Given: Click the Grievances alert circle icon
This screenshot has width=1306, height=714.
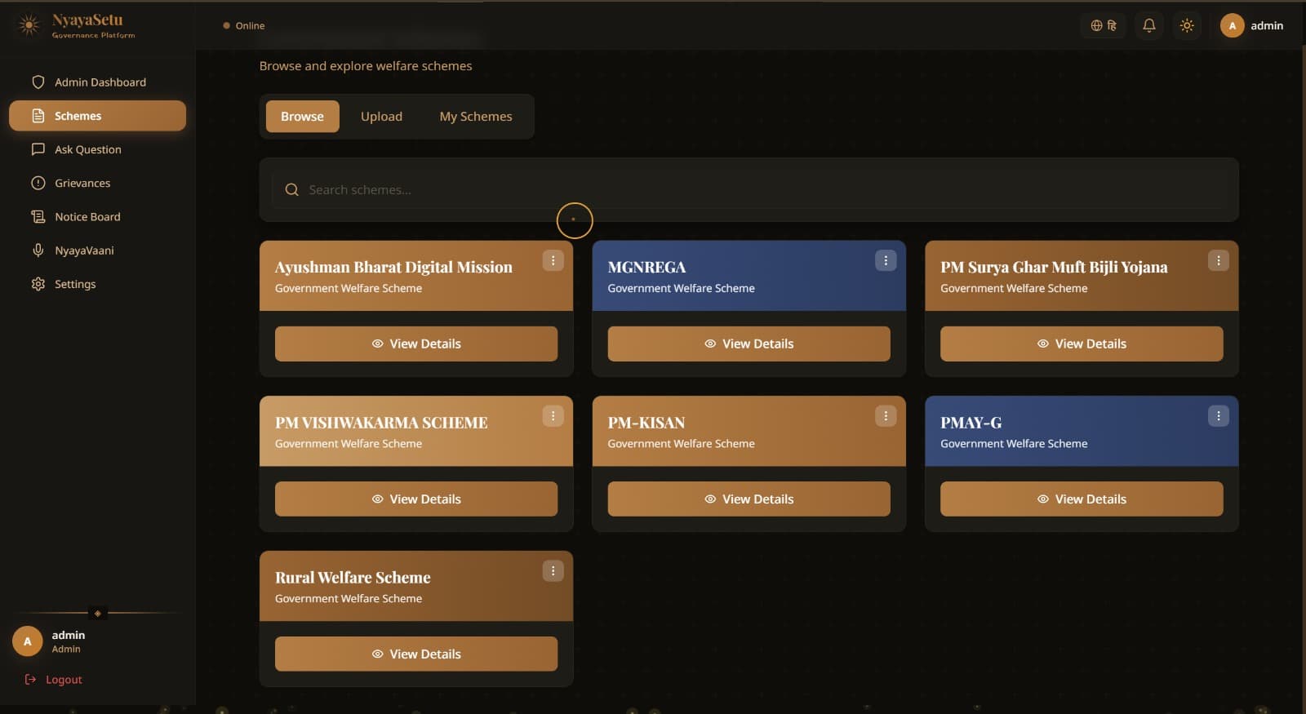Looking at the screenshot, I should click(38, 183).
